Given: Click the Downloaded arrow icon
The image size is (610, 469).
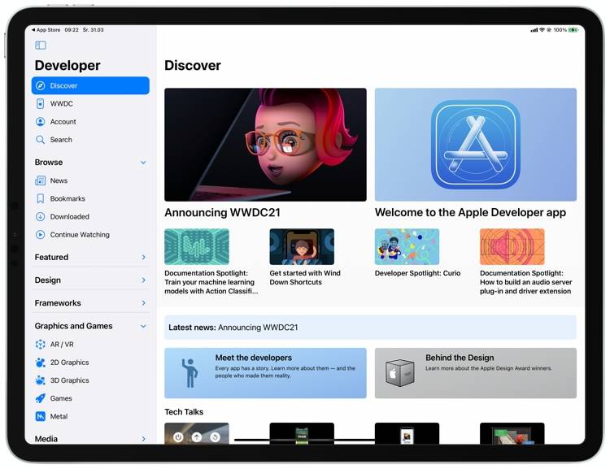Looking at the screenshot, I should (40, 216).
